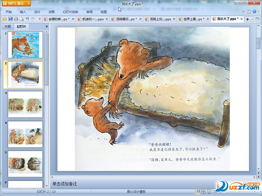Open the skin shirt icon

[x=249, y=11]
